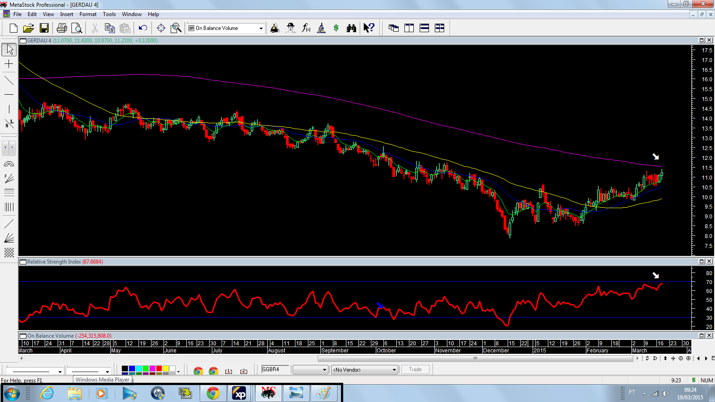
Task: Close the On Balance Volume pane
Action: (709, 335)
